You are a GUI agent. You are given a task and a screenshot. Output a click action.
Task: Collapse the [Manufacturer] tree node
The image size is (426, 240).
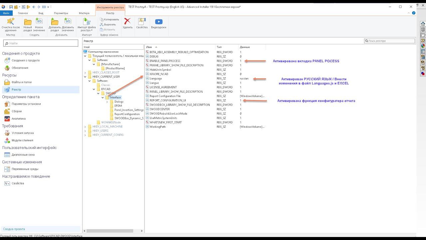click(94, 64)
